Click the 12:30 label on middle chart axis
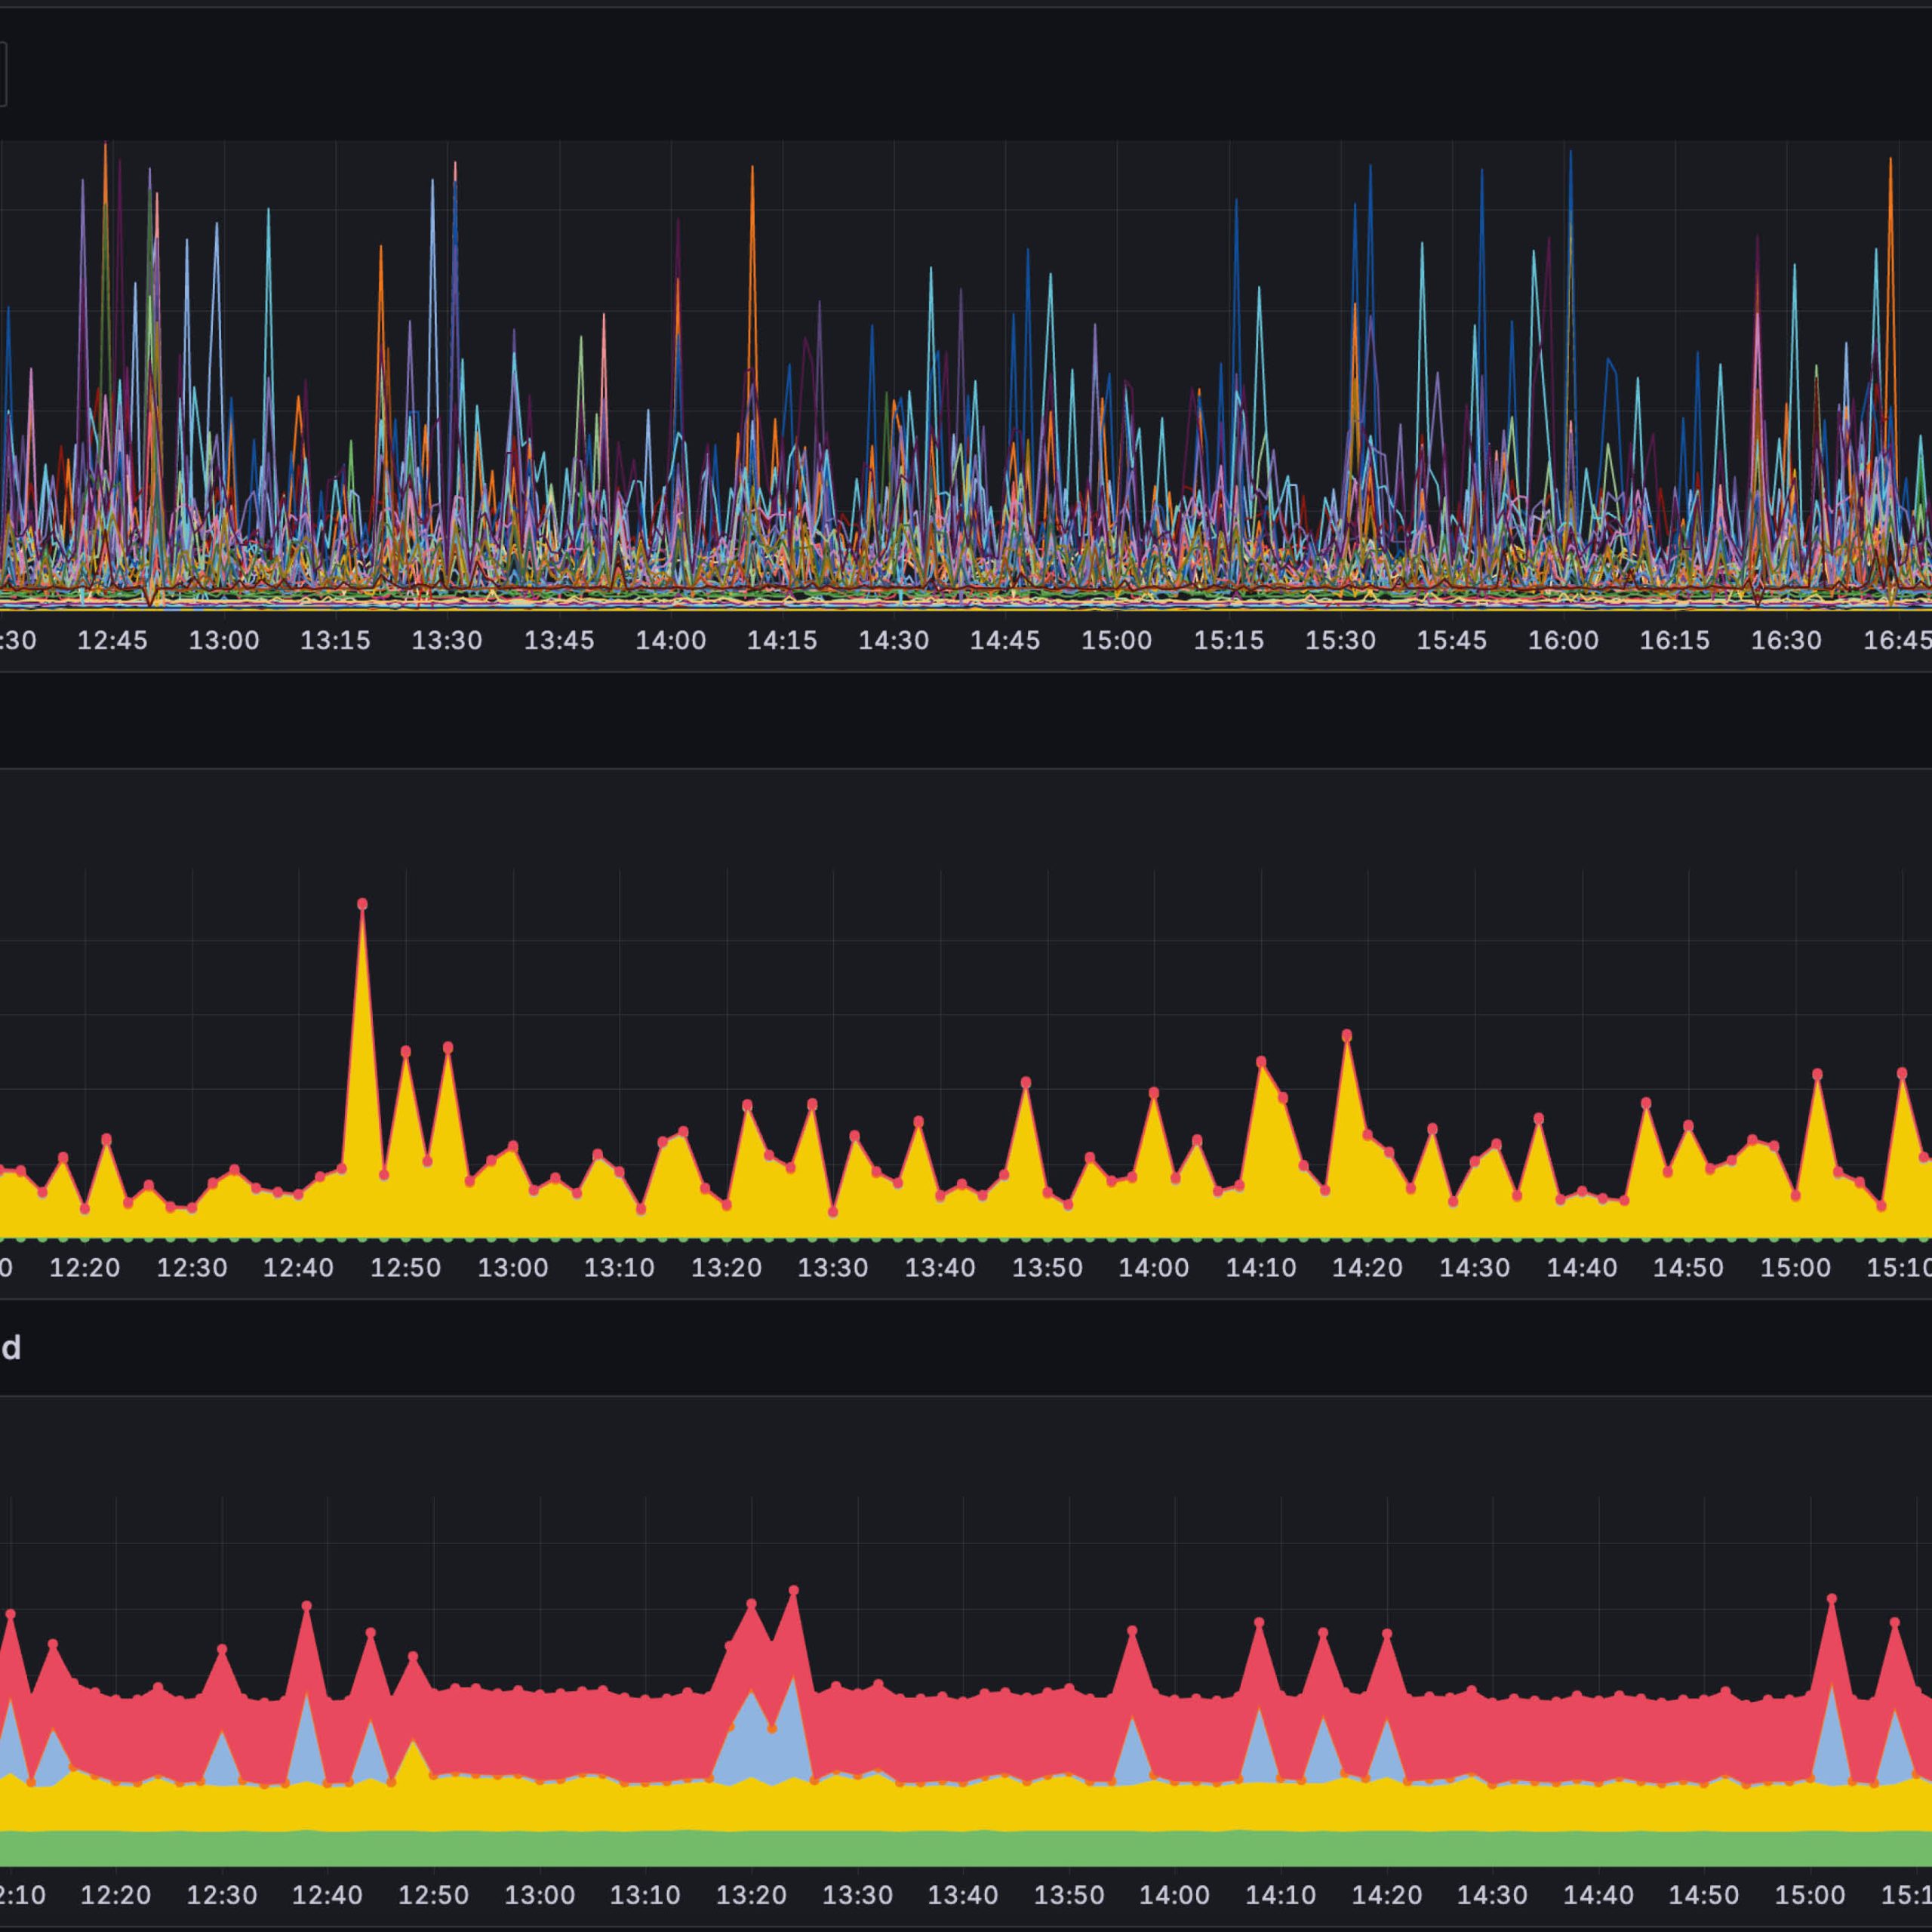The height and width of the screenshot is (1932, 1932). [x=192, y=1268]
